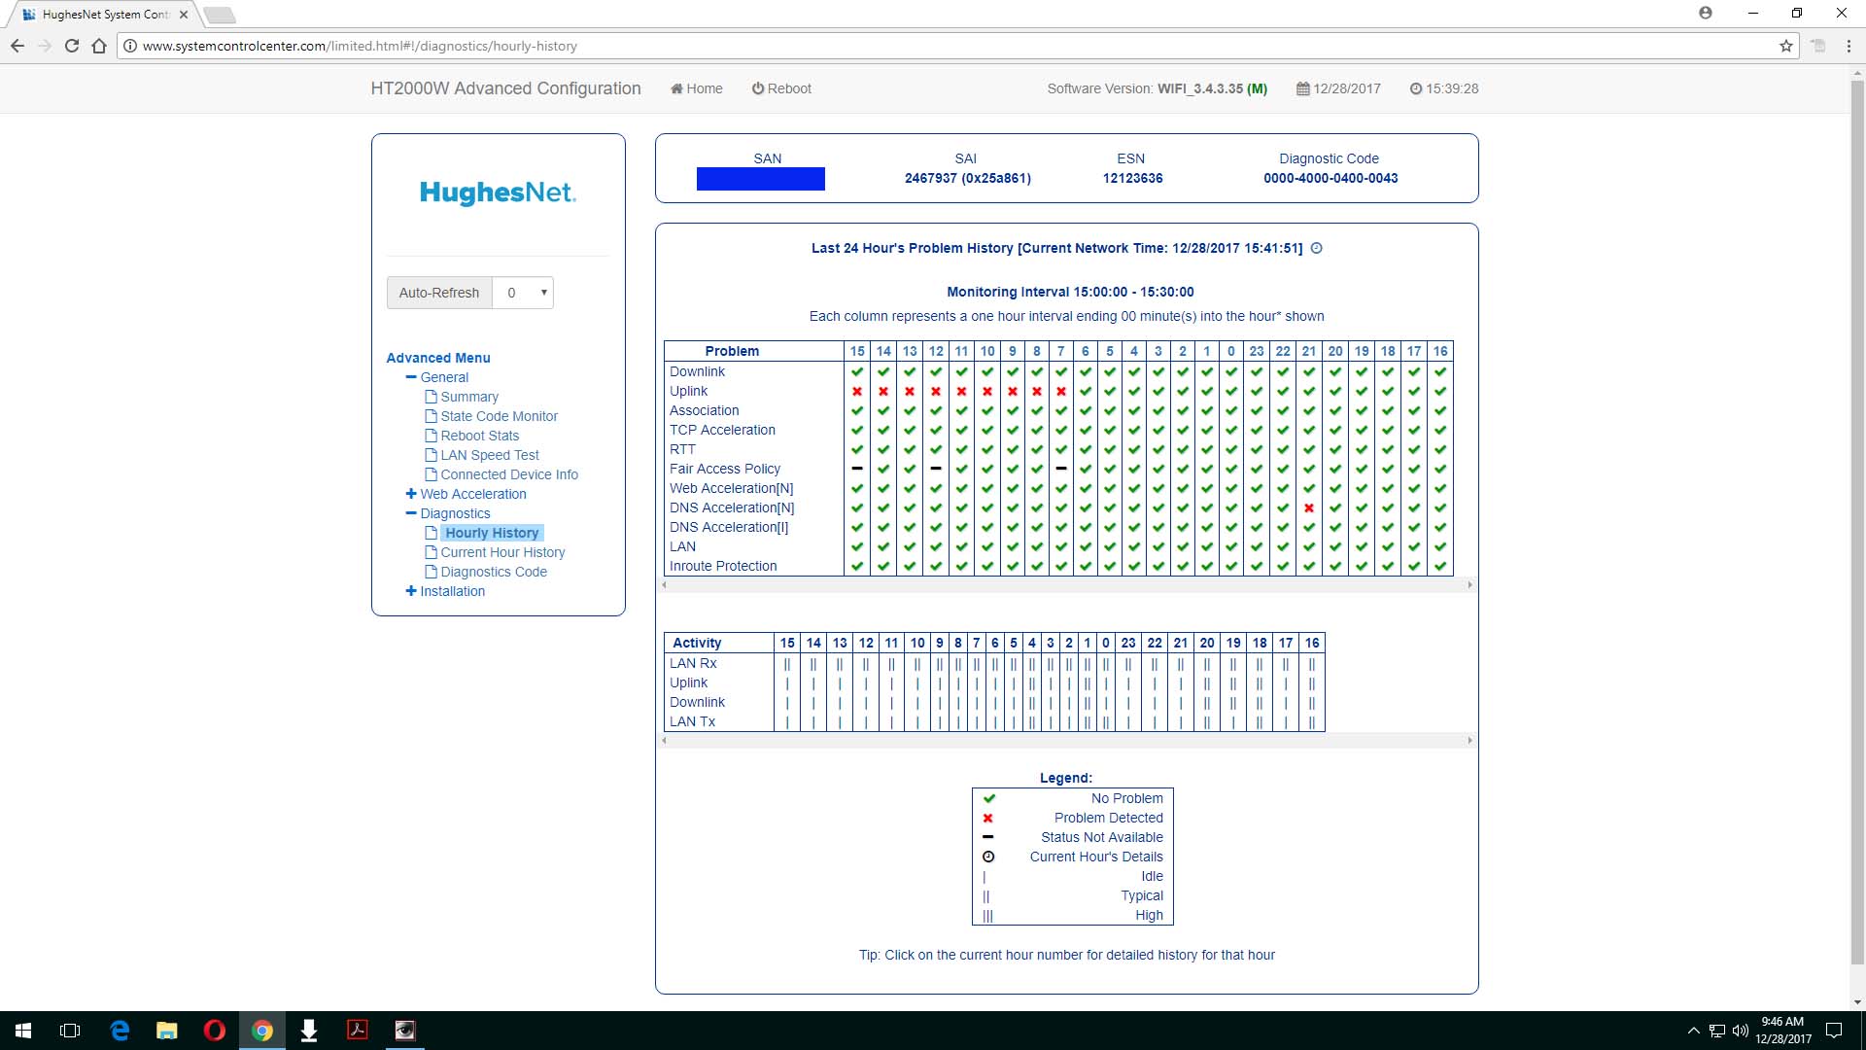This screenshot has height=1050, width=1866.
Task: Expand the Web Acceleration menu section
Action: pyautogui.click(x=411, y=494)
